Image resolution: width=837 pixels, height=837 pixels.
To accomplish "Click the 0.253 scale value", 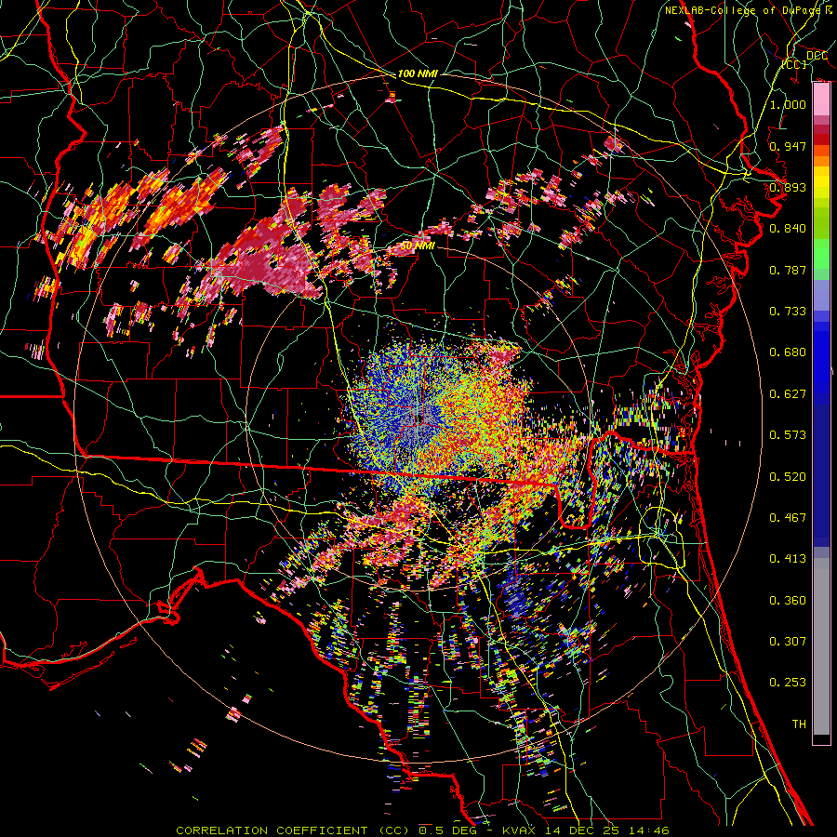I will coord(788,683).
